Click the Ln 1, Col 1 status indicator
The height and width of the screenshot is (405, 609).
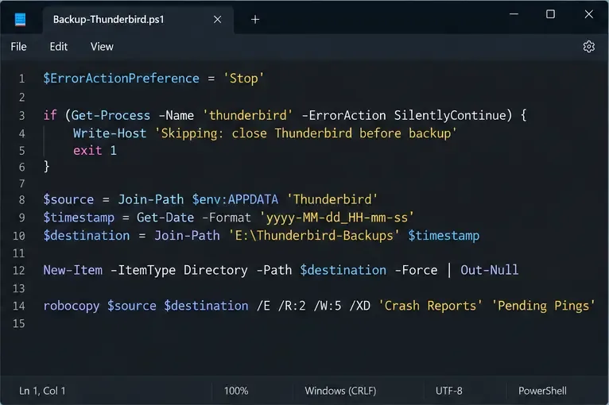(x=42, y=391)
